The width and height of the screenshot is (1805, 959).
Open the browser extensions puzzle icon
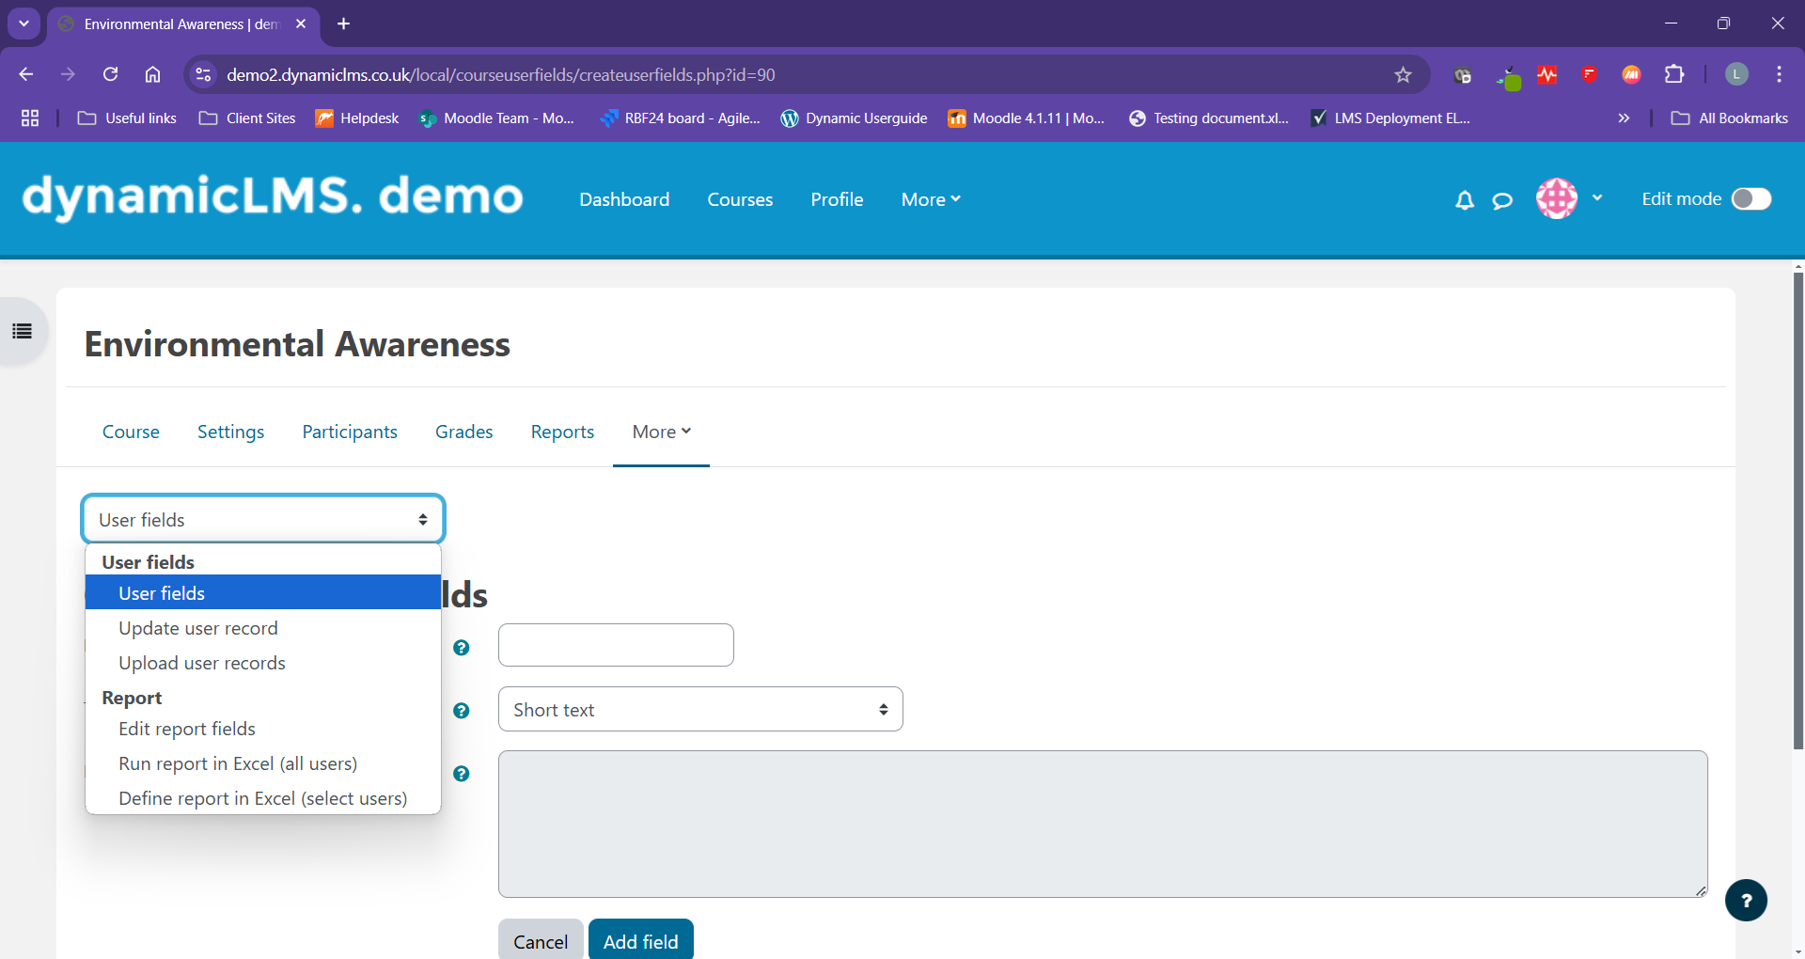tap(1674, 74)
